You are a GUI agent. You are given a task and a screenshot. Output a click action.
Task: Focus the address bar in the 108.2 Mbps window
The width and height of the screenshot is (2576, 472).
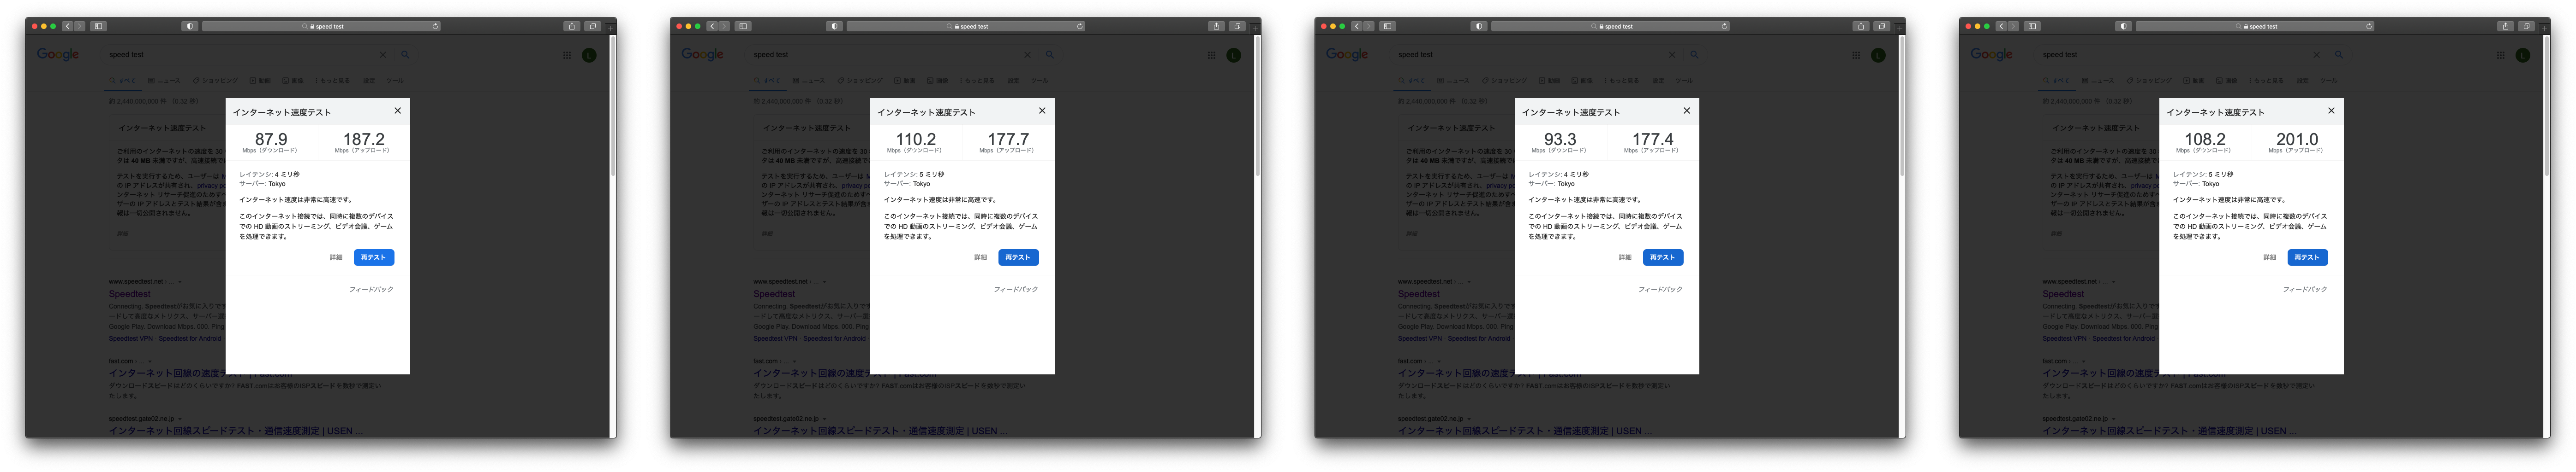pos(2255,26)
